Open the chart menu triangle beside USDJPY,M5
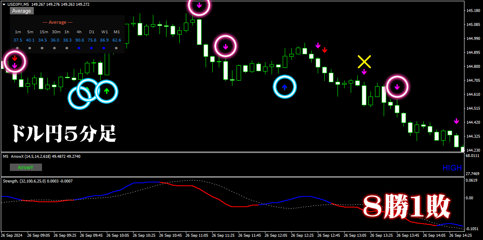 click(x=4, y=5)
